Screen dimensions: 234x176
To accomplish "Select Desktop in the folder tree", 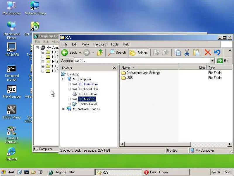I will (x=73, y=74).
